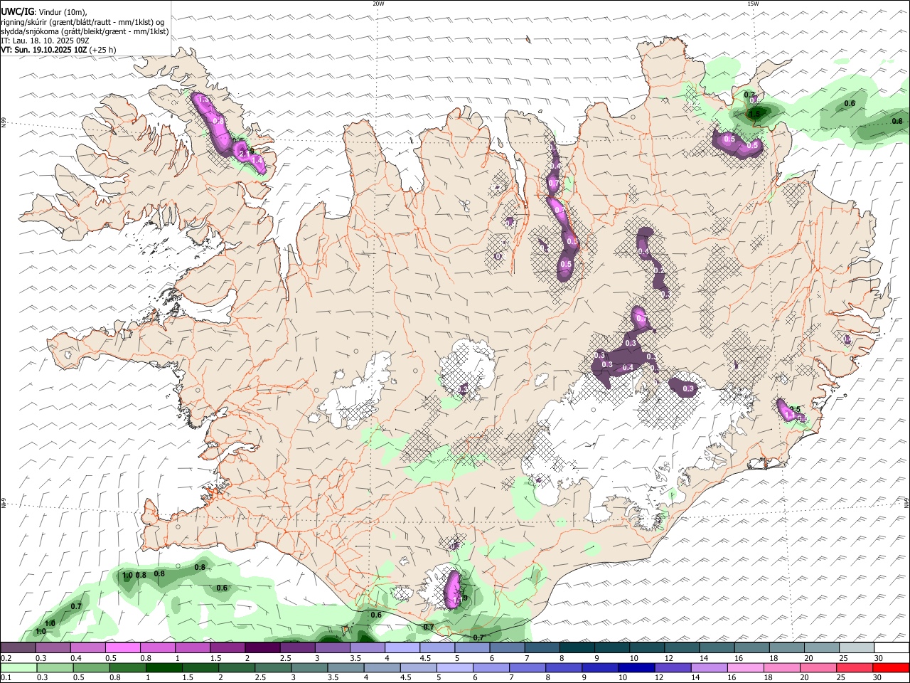
Task: Click the '0.2' label starting the upper snow scale
Action: [x=6, y=658]
